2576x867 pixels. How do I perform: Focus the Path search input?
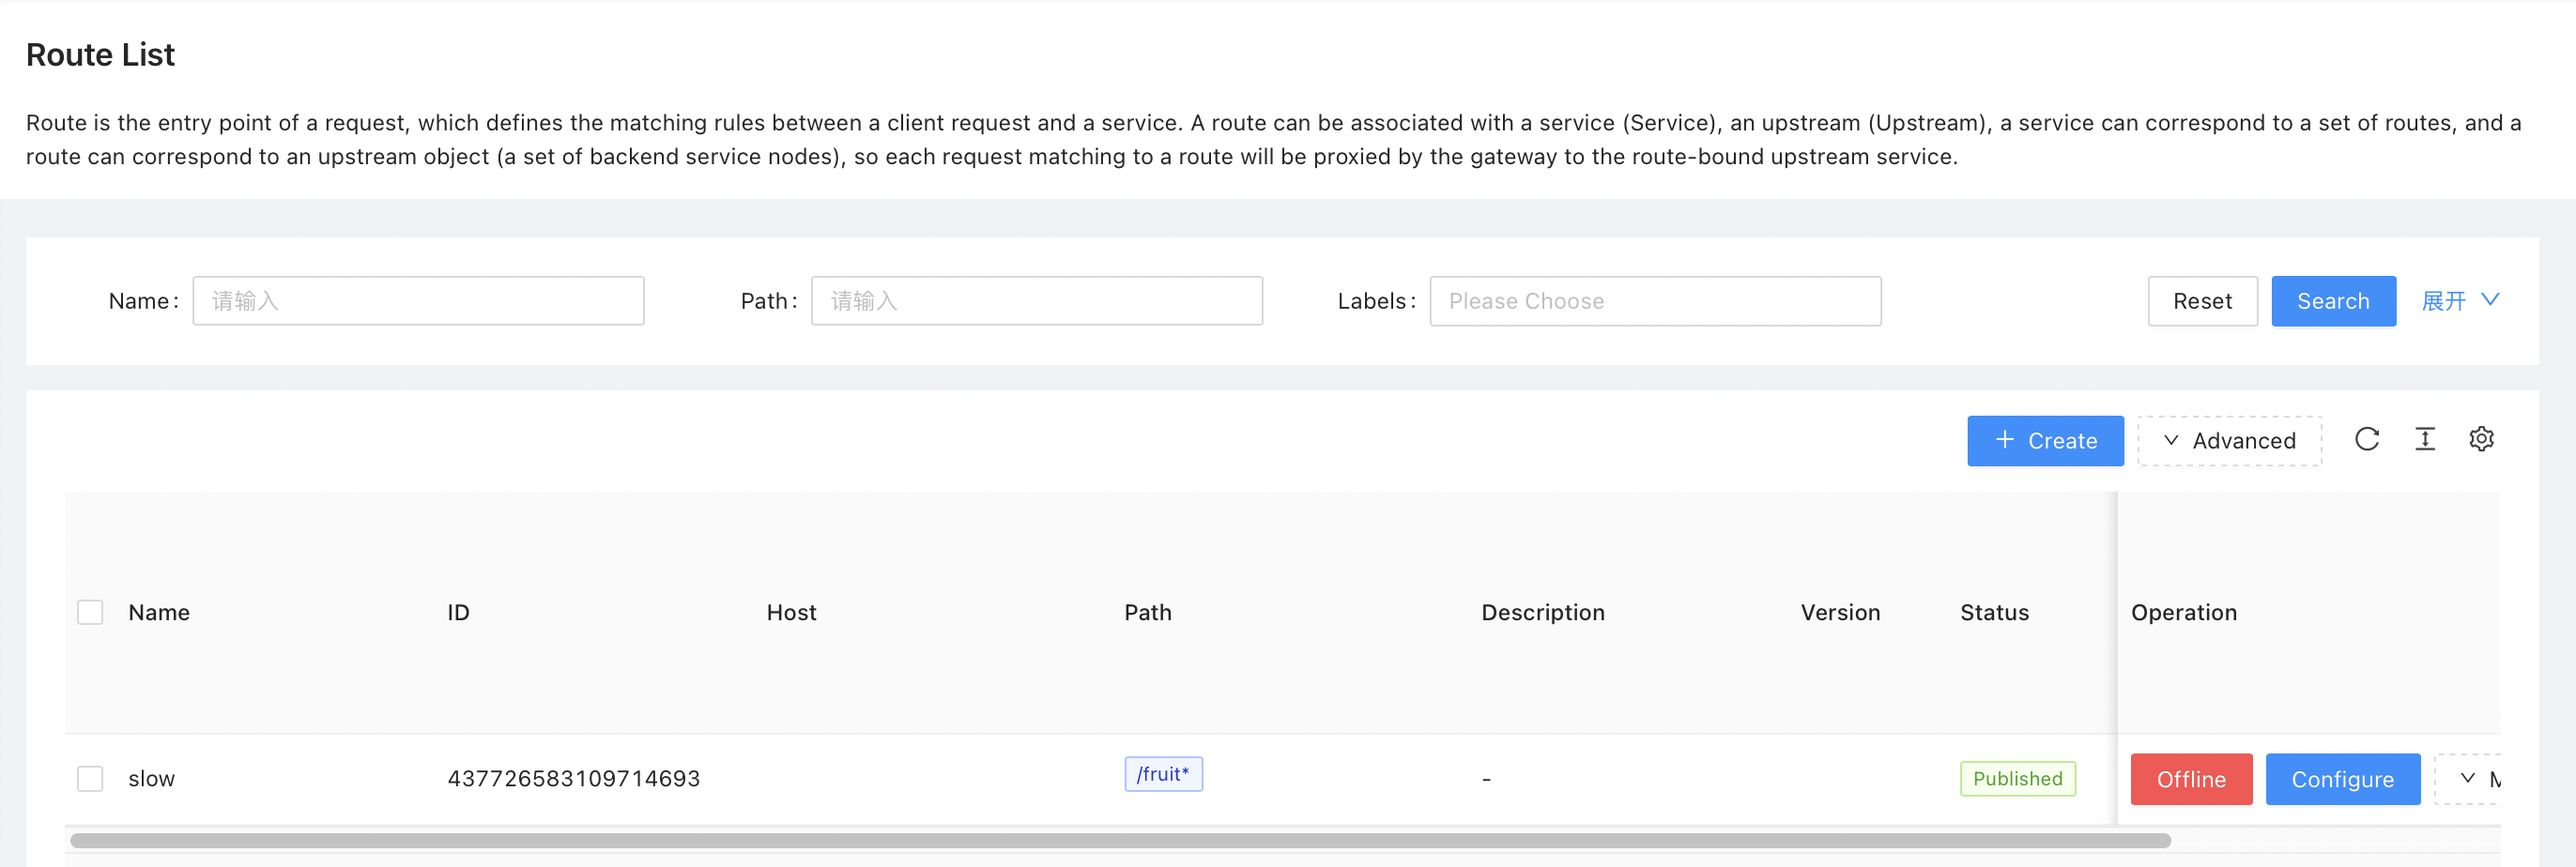pyautogui.click(x=1036, y=301)
